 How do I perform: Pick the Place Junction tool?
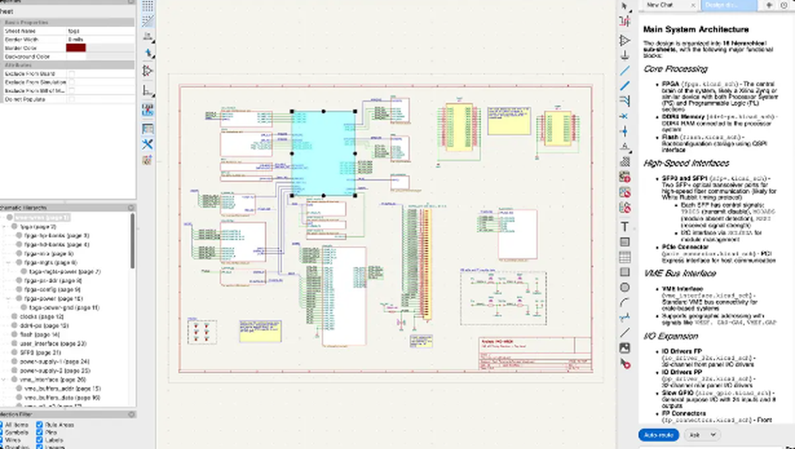pyautogui.click(x=625, y=131)
